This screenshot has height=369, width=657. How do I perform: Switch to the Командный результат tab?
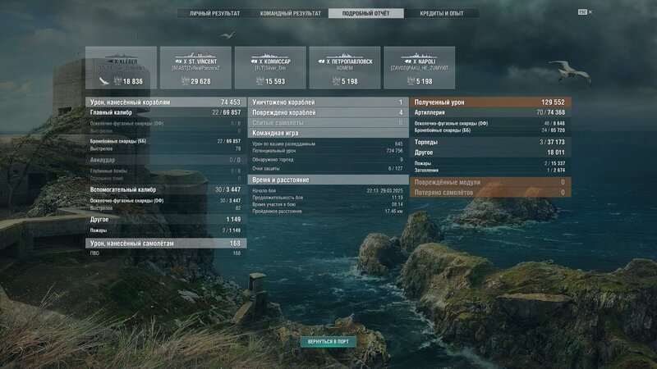(291, 13)
